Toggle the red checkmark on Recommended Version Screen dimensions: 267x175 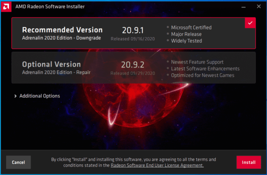point(250,23)
